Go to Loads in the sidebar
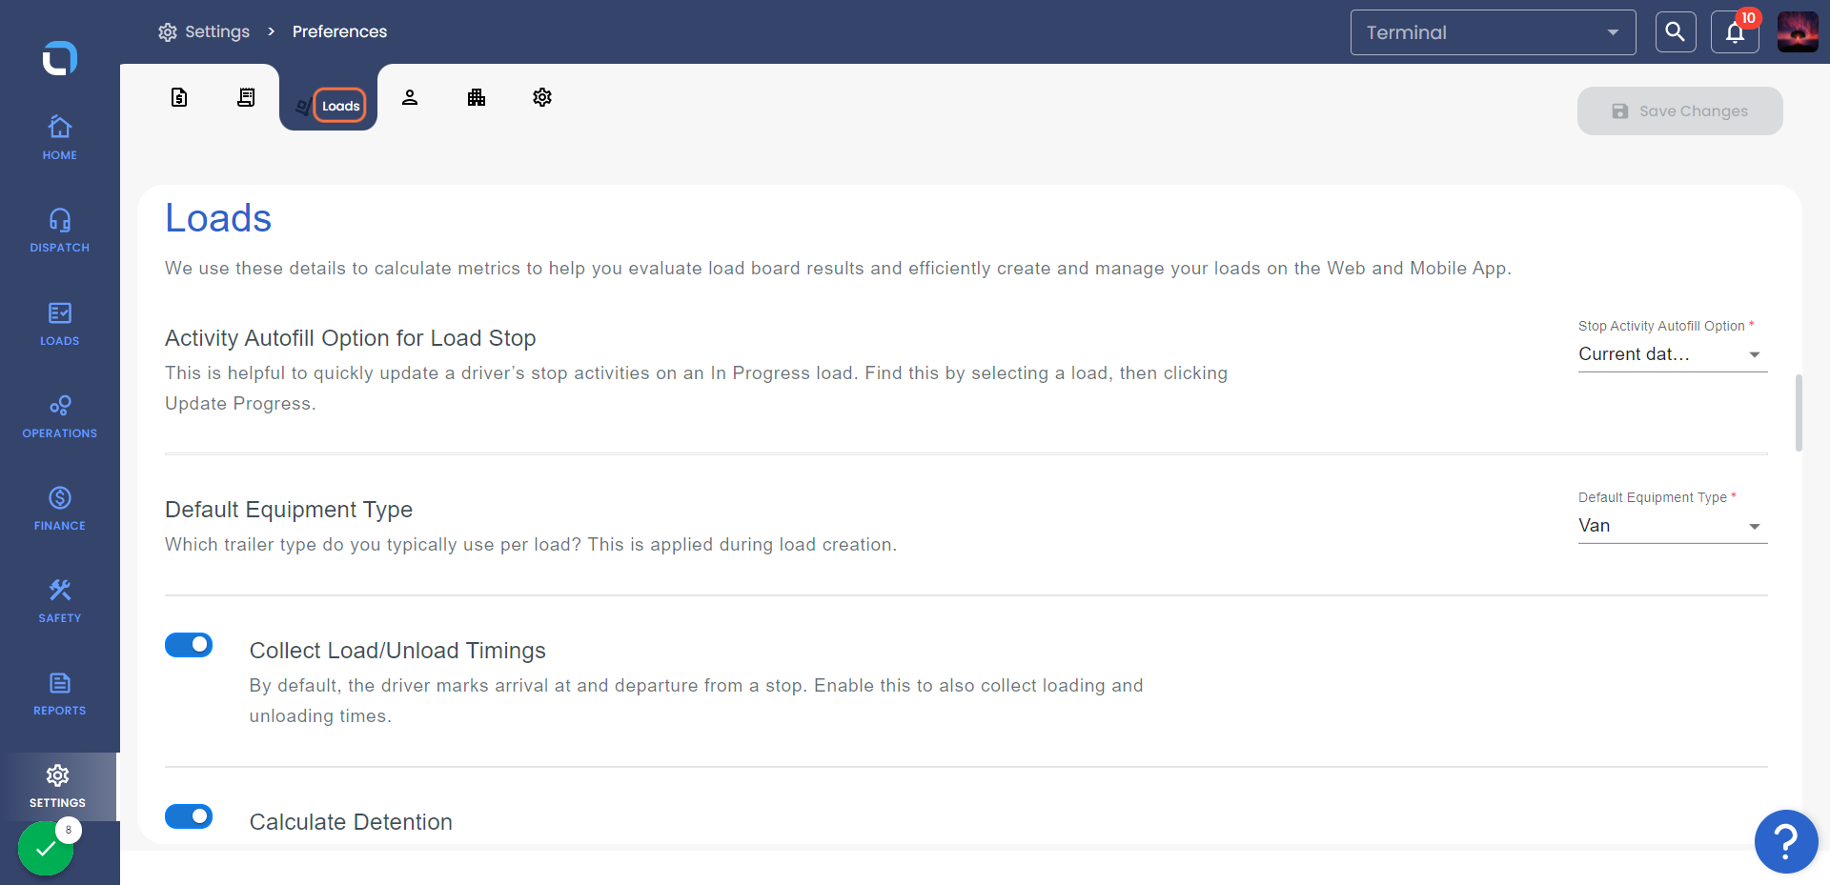 (59, 323)
